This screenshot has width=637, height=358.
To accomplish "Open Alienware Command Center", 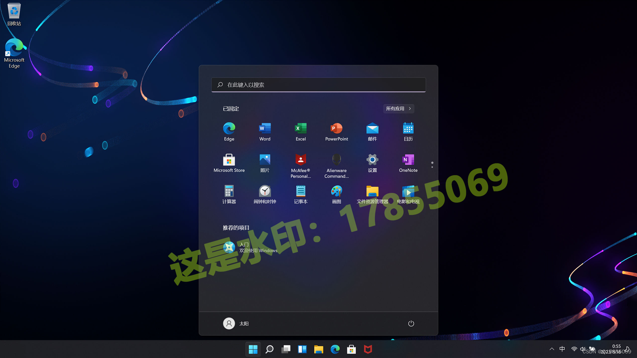I will pyautogui.click(x=337, y=166).
